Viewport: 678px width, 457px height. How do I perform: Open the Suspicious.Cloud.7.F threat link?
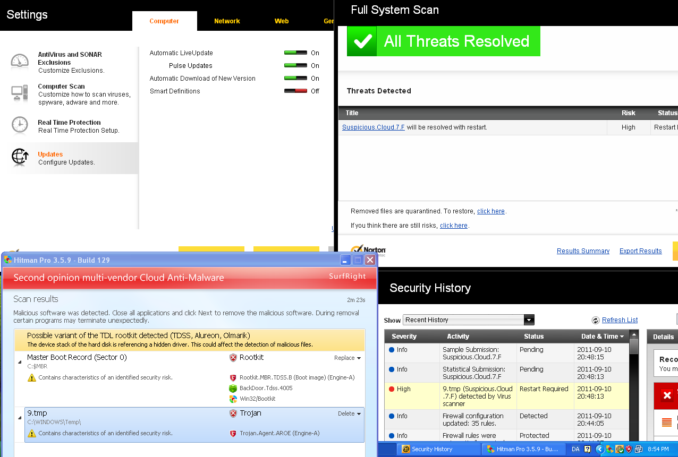(374, 127)
